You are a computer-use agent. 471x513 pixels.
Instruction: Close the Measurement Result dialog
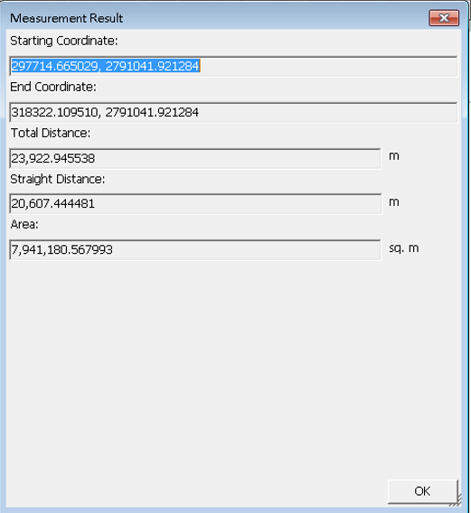(444, 18)
